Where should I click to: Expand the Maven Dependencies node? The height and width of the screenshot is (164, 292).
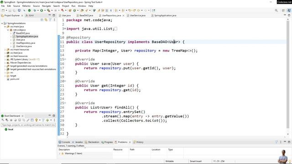pos(5,63)
